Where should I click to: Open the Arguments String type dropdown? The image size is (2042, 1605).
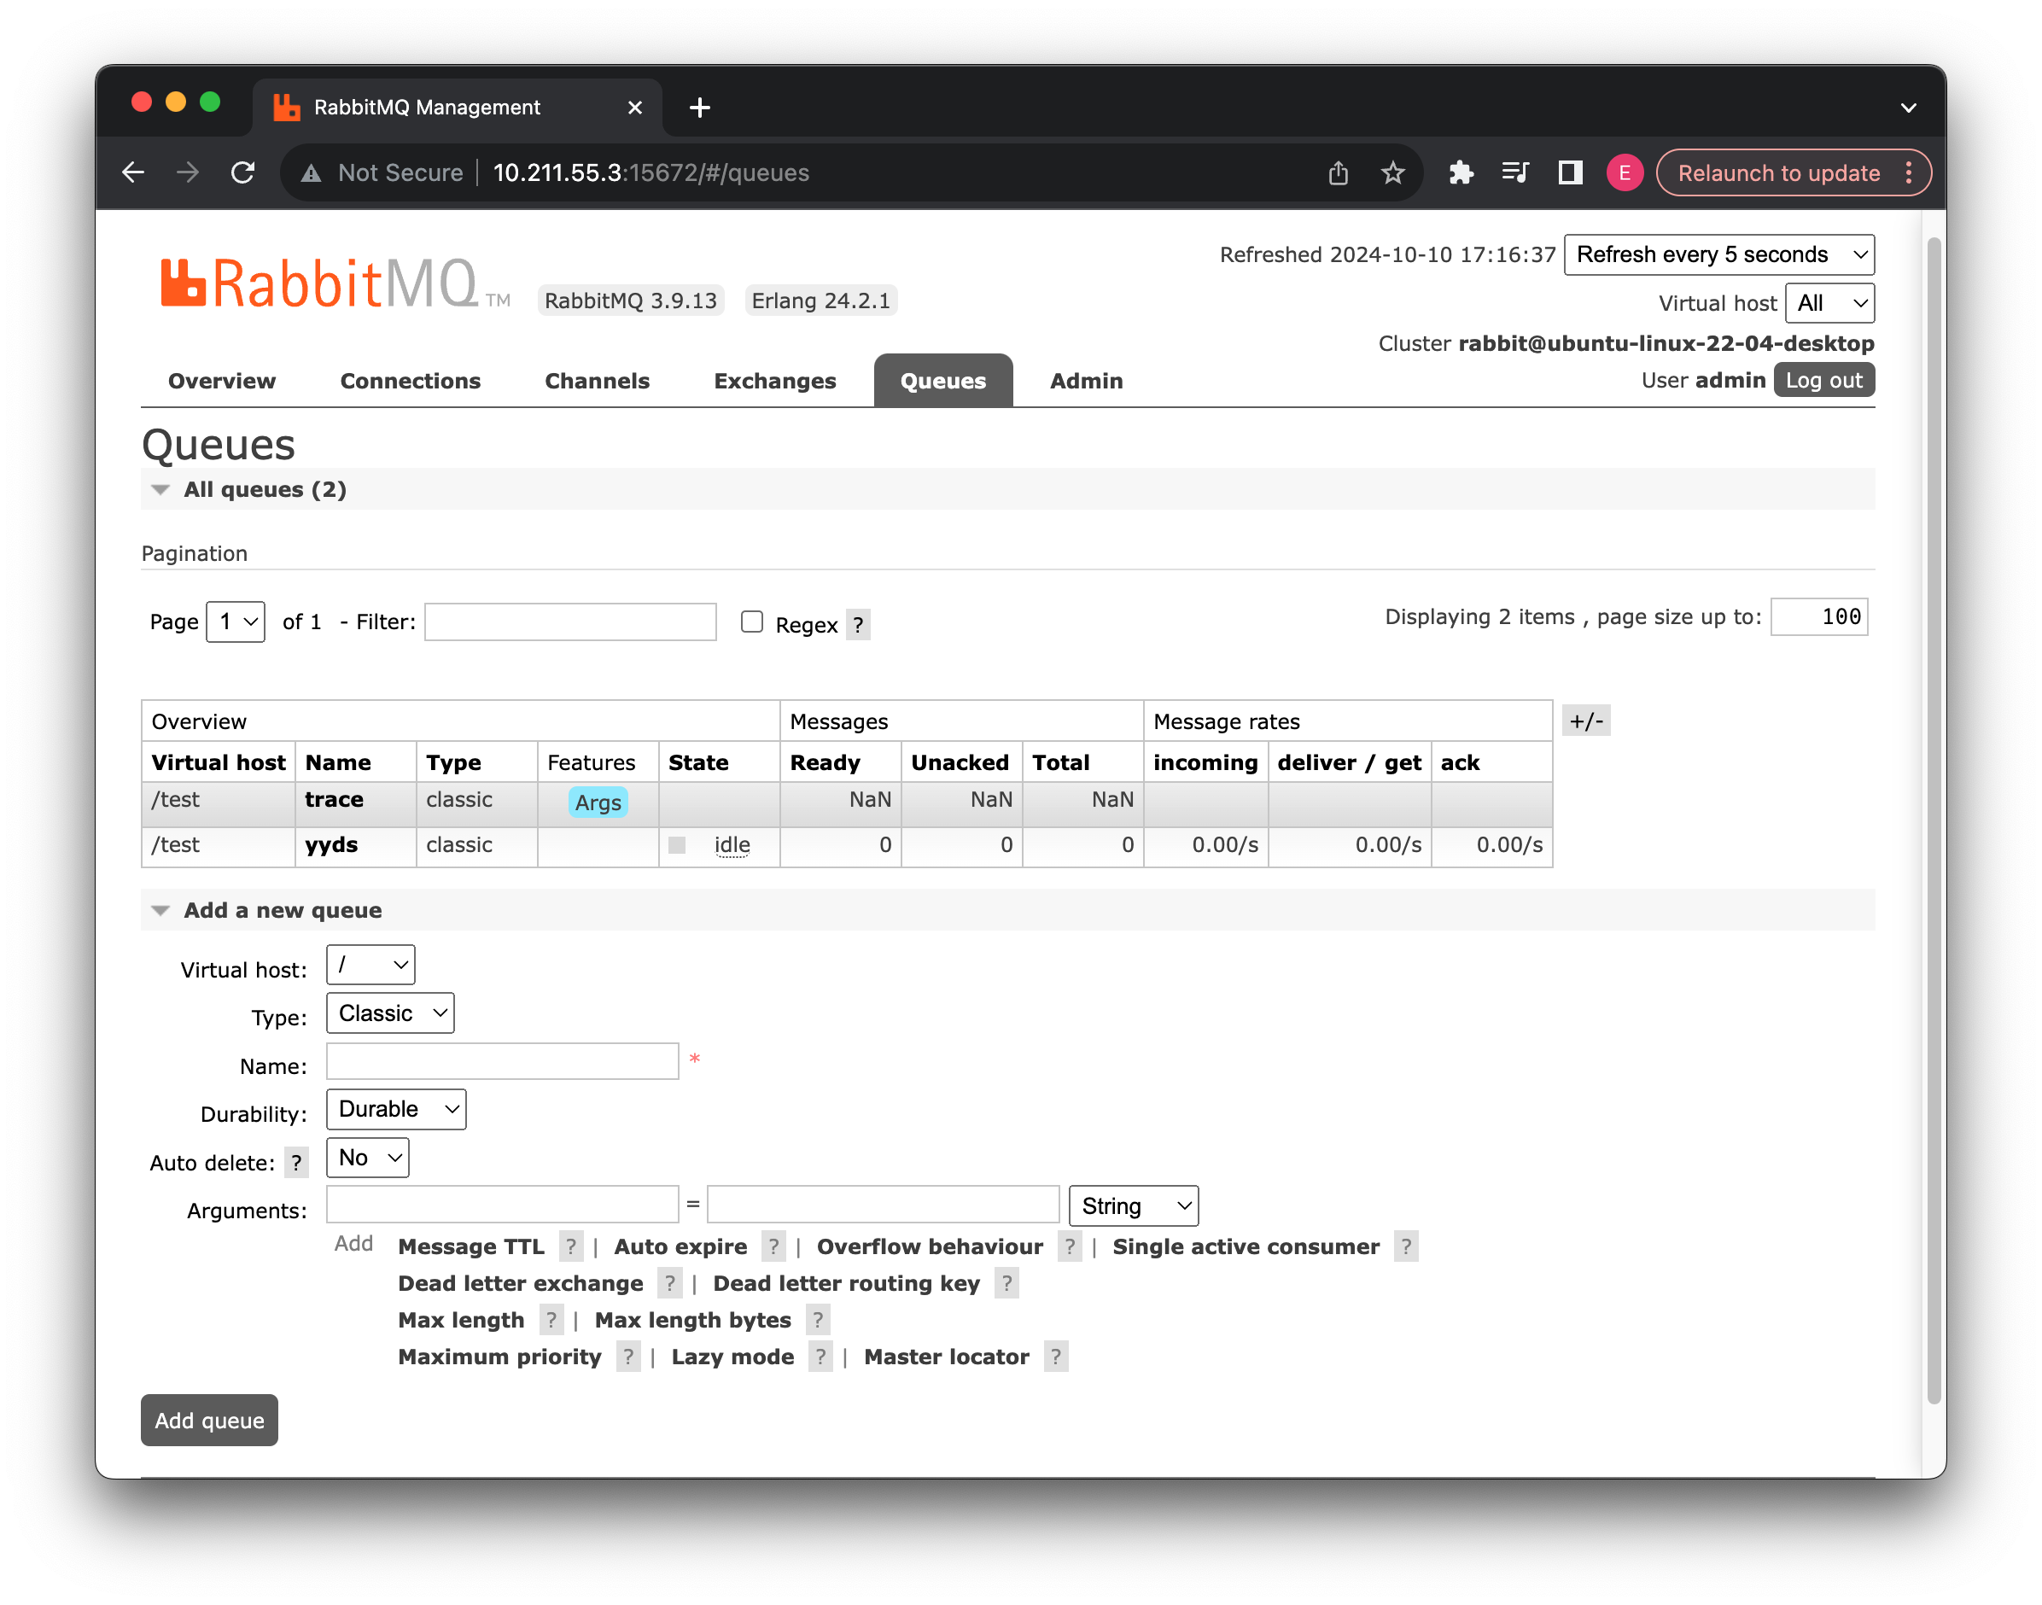click(x=1134, y=1205)
